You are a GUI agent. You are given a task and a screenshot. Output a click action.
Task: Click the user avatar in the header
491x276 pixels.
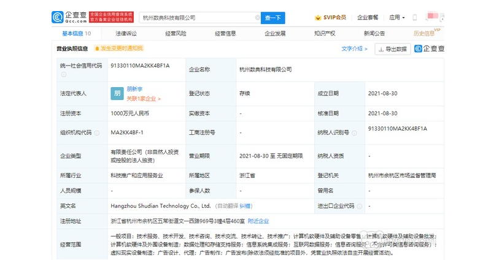coord(433,17)
